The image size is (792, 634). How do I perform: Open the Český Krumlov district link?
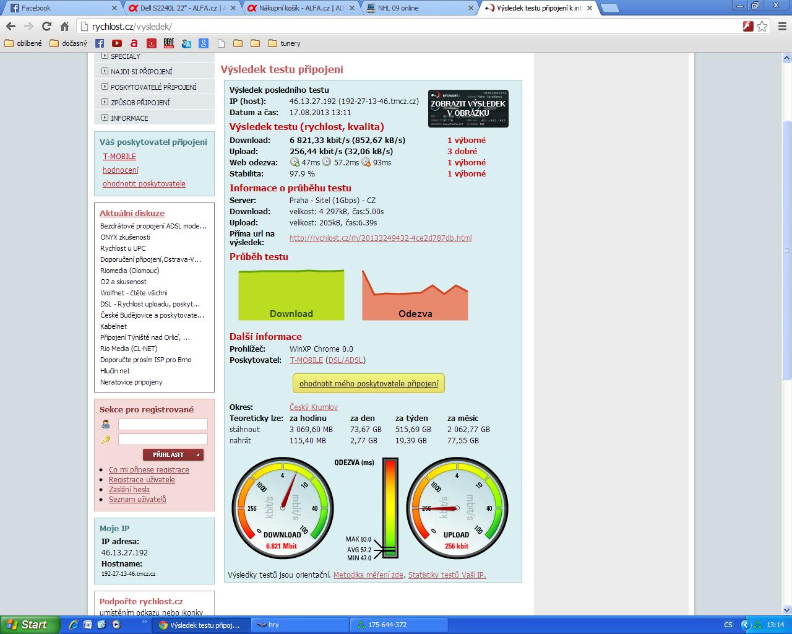tap(314, 407)
